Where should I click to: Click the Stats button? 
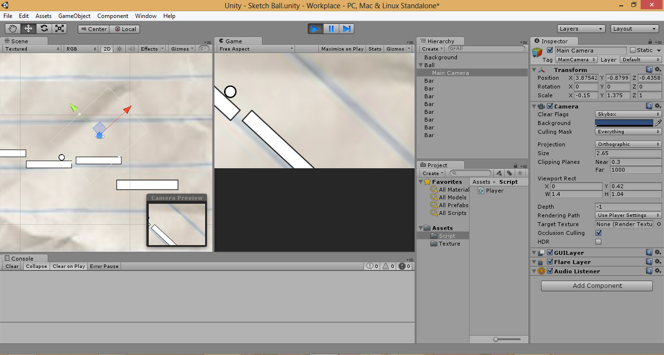pos(375,49)
